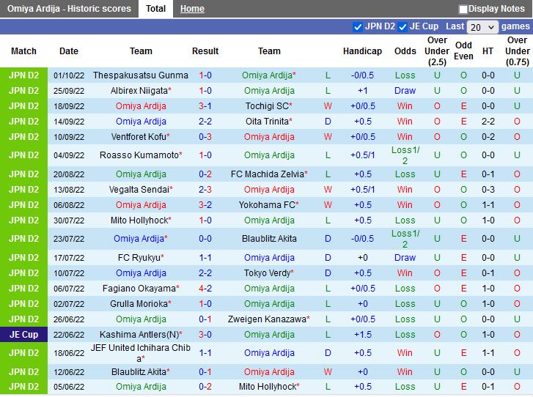Open Thespakusatsu Gunma team link
The width and height of the screenshot is (533, 397).
click(x=140, y=75)
